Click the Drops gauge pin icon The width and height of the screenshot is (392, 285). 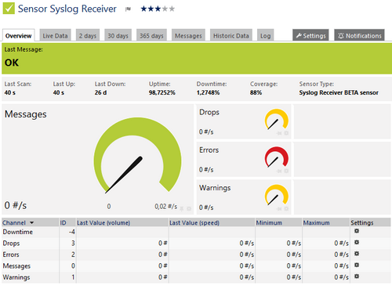(x=279, y=133)
